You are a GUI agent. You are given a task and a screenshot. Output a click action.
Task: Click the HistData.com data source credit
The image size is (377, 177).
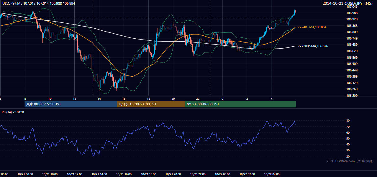point(350,161)
